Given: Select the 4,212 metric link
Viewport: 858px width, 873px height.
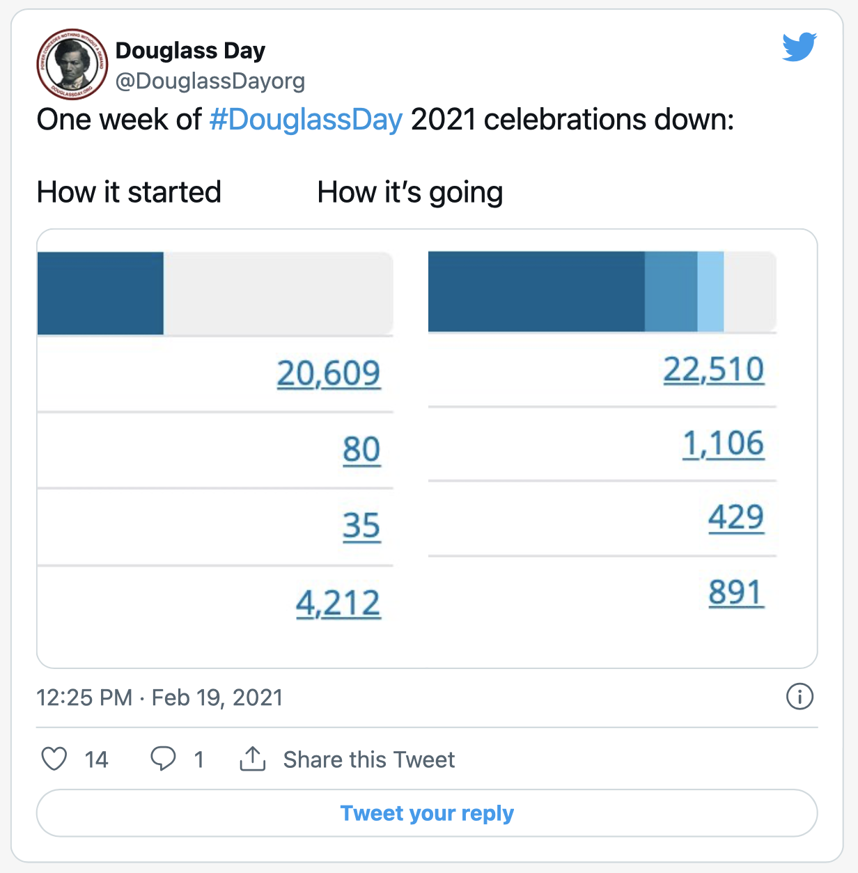Looking at the screenshot, I should click(338, 603).
